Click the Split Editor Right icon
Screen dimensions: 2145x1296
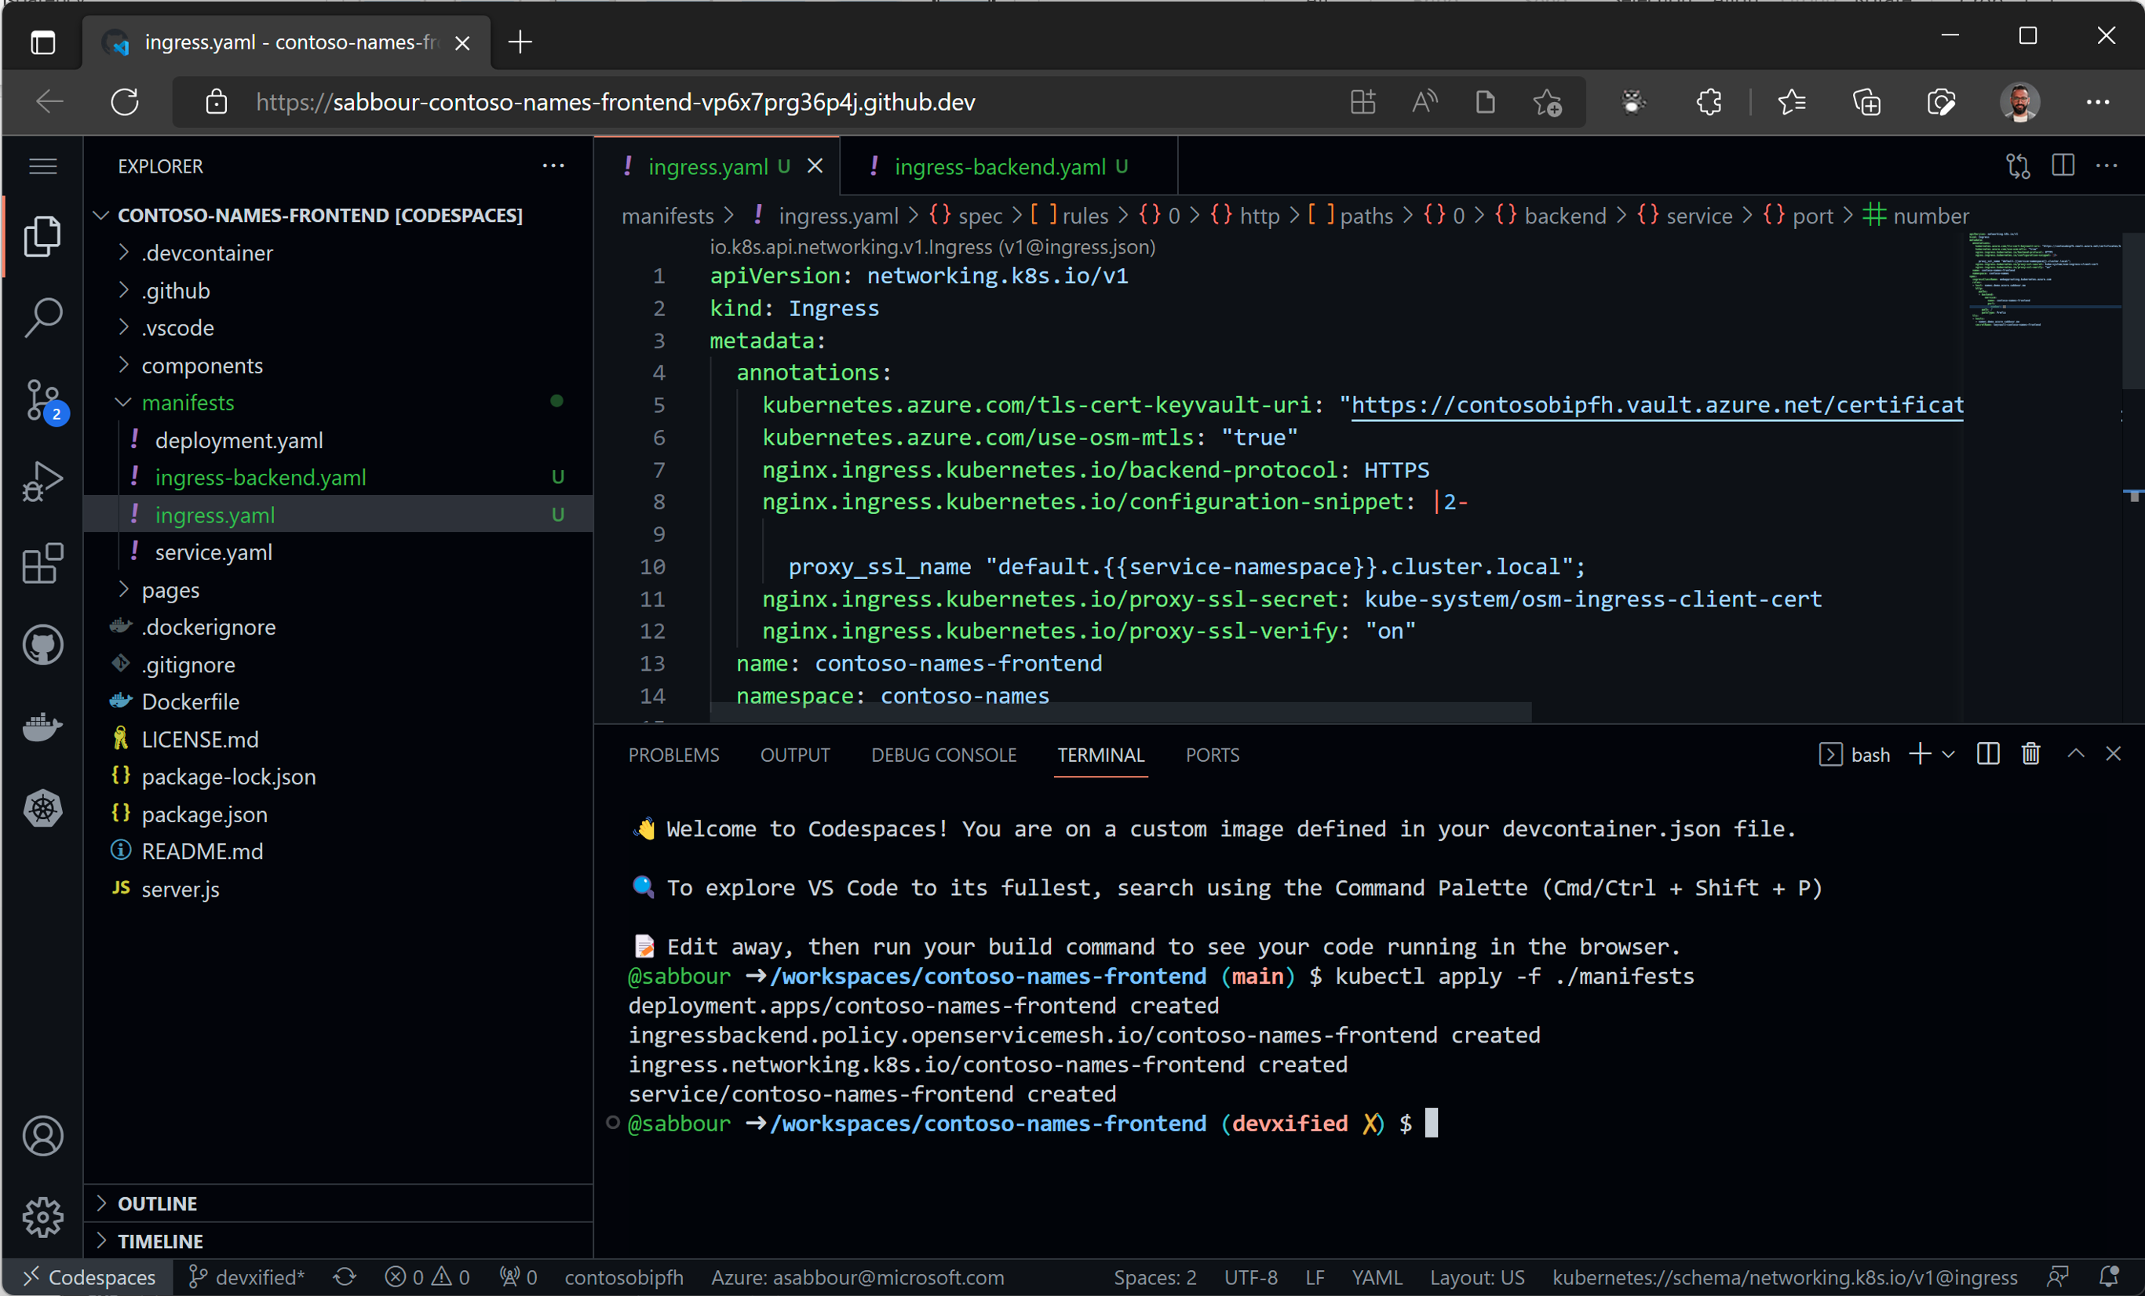2063,166
